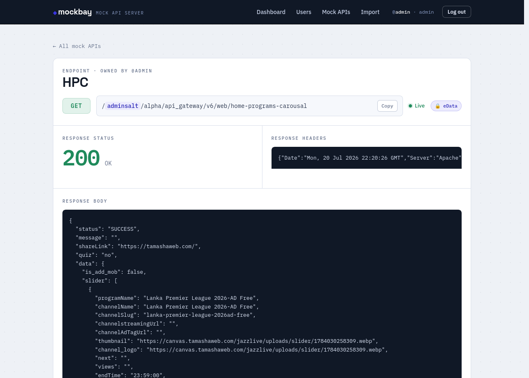Copy the endpoint URL

pyautogui.click(x=387, y=106)
